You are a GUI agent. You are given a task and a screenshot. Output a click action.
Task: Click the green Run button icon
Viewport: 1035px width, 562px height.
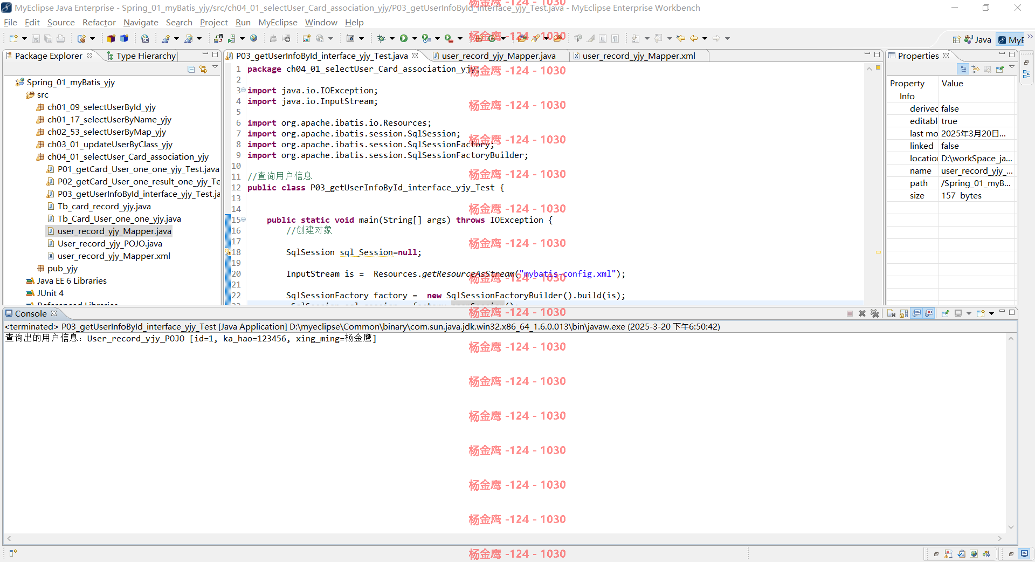pyautogui.click(x=403, y=38)
